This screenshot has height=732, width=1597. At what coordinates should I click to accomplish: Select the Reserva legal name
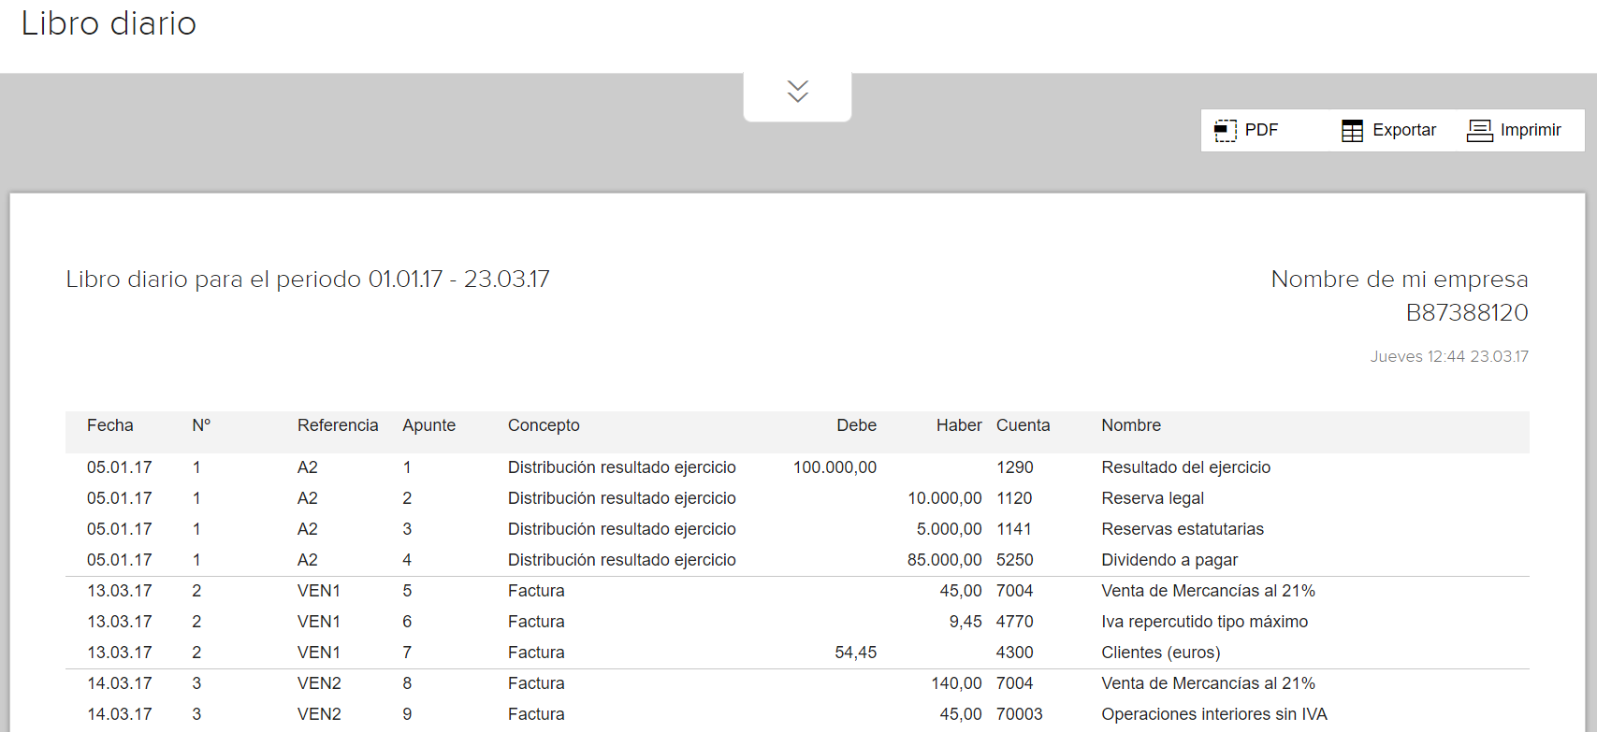point(1153,498)
